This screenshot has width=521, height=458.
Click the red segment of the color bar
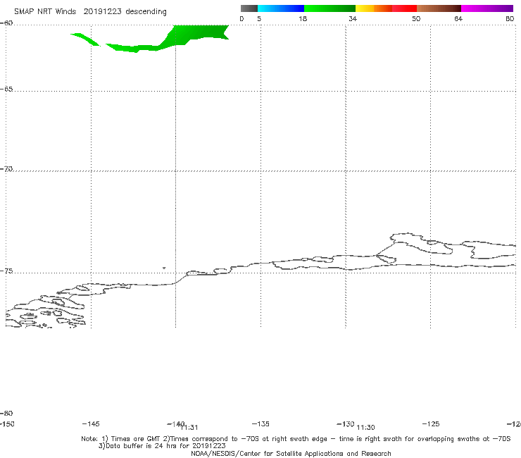[404, 8]
